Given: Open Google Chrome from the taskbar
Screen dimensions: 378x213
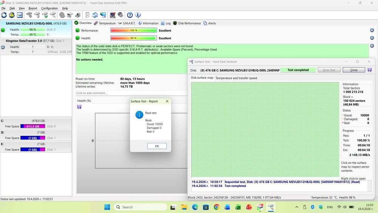Looking at the screenshot, I should 217,207.
